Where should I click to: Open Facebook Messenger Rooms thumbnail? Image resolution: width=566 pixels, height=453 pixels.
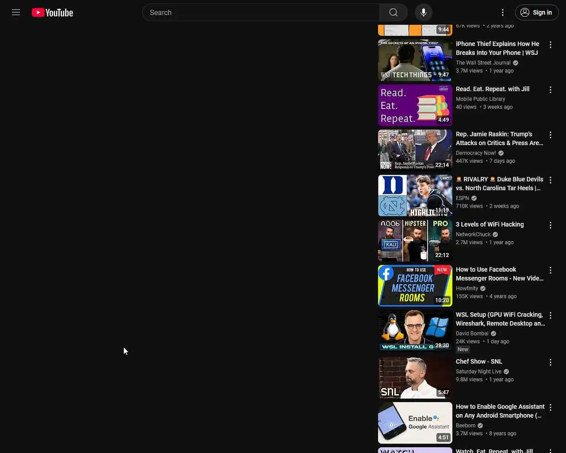pos(415,286)
